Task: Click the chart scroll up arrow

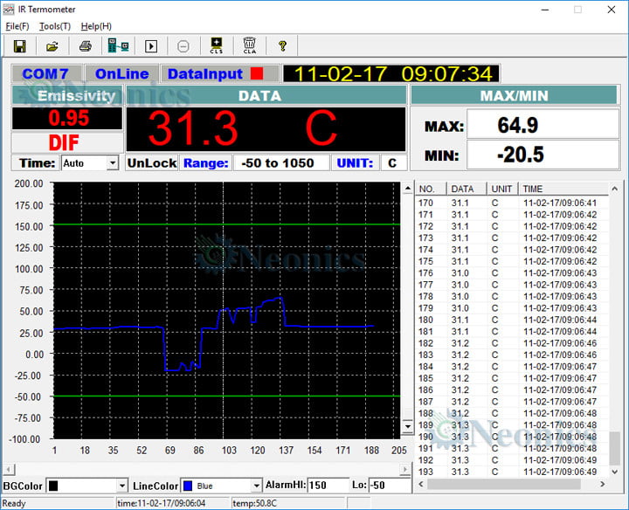Action: point(408,188)
